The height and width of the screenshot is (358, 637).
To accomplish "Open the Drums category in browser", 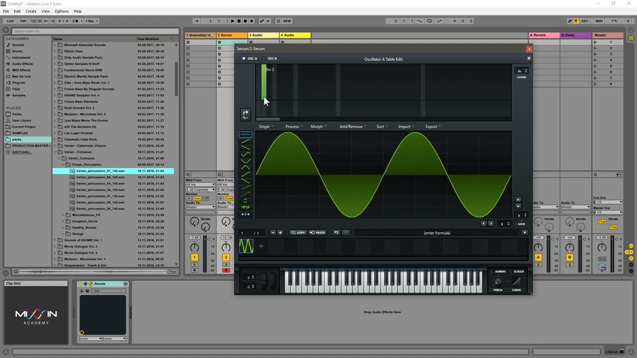I will tap(17, 51).
